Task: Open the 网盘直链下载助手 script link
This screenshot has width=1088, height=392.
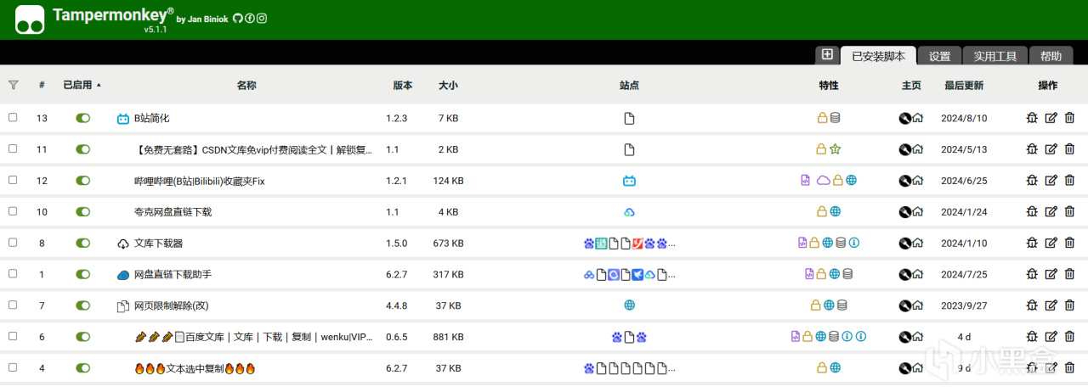Action: click(x=173, y=274)
